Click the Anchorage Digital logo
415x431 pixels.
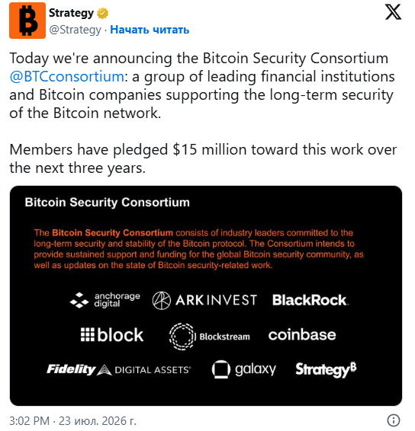(x=105, y=300)
